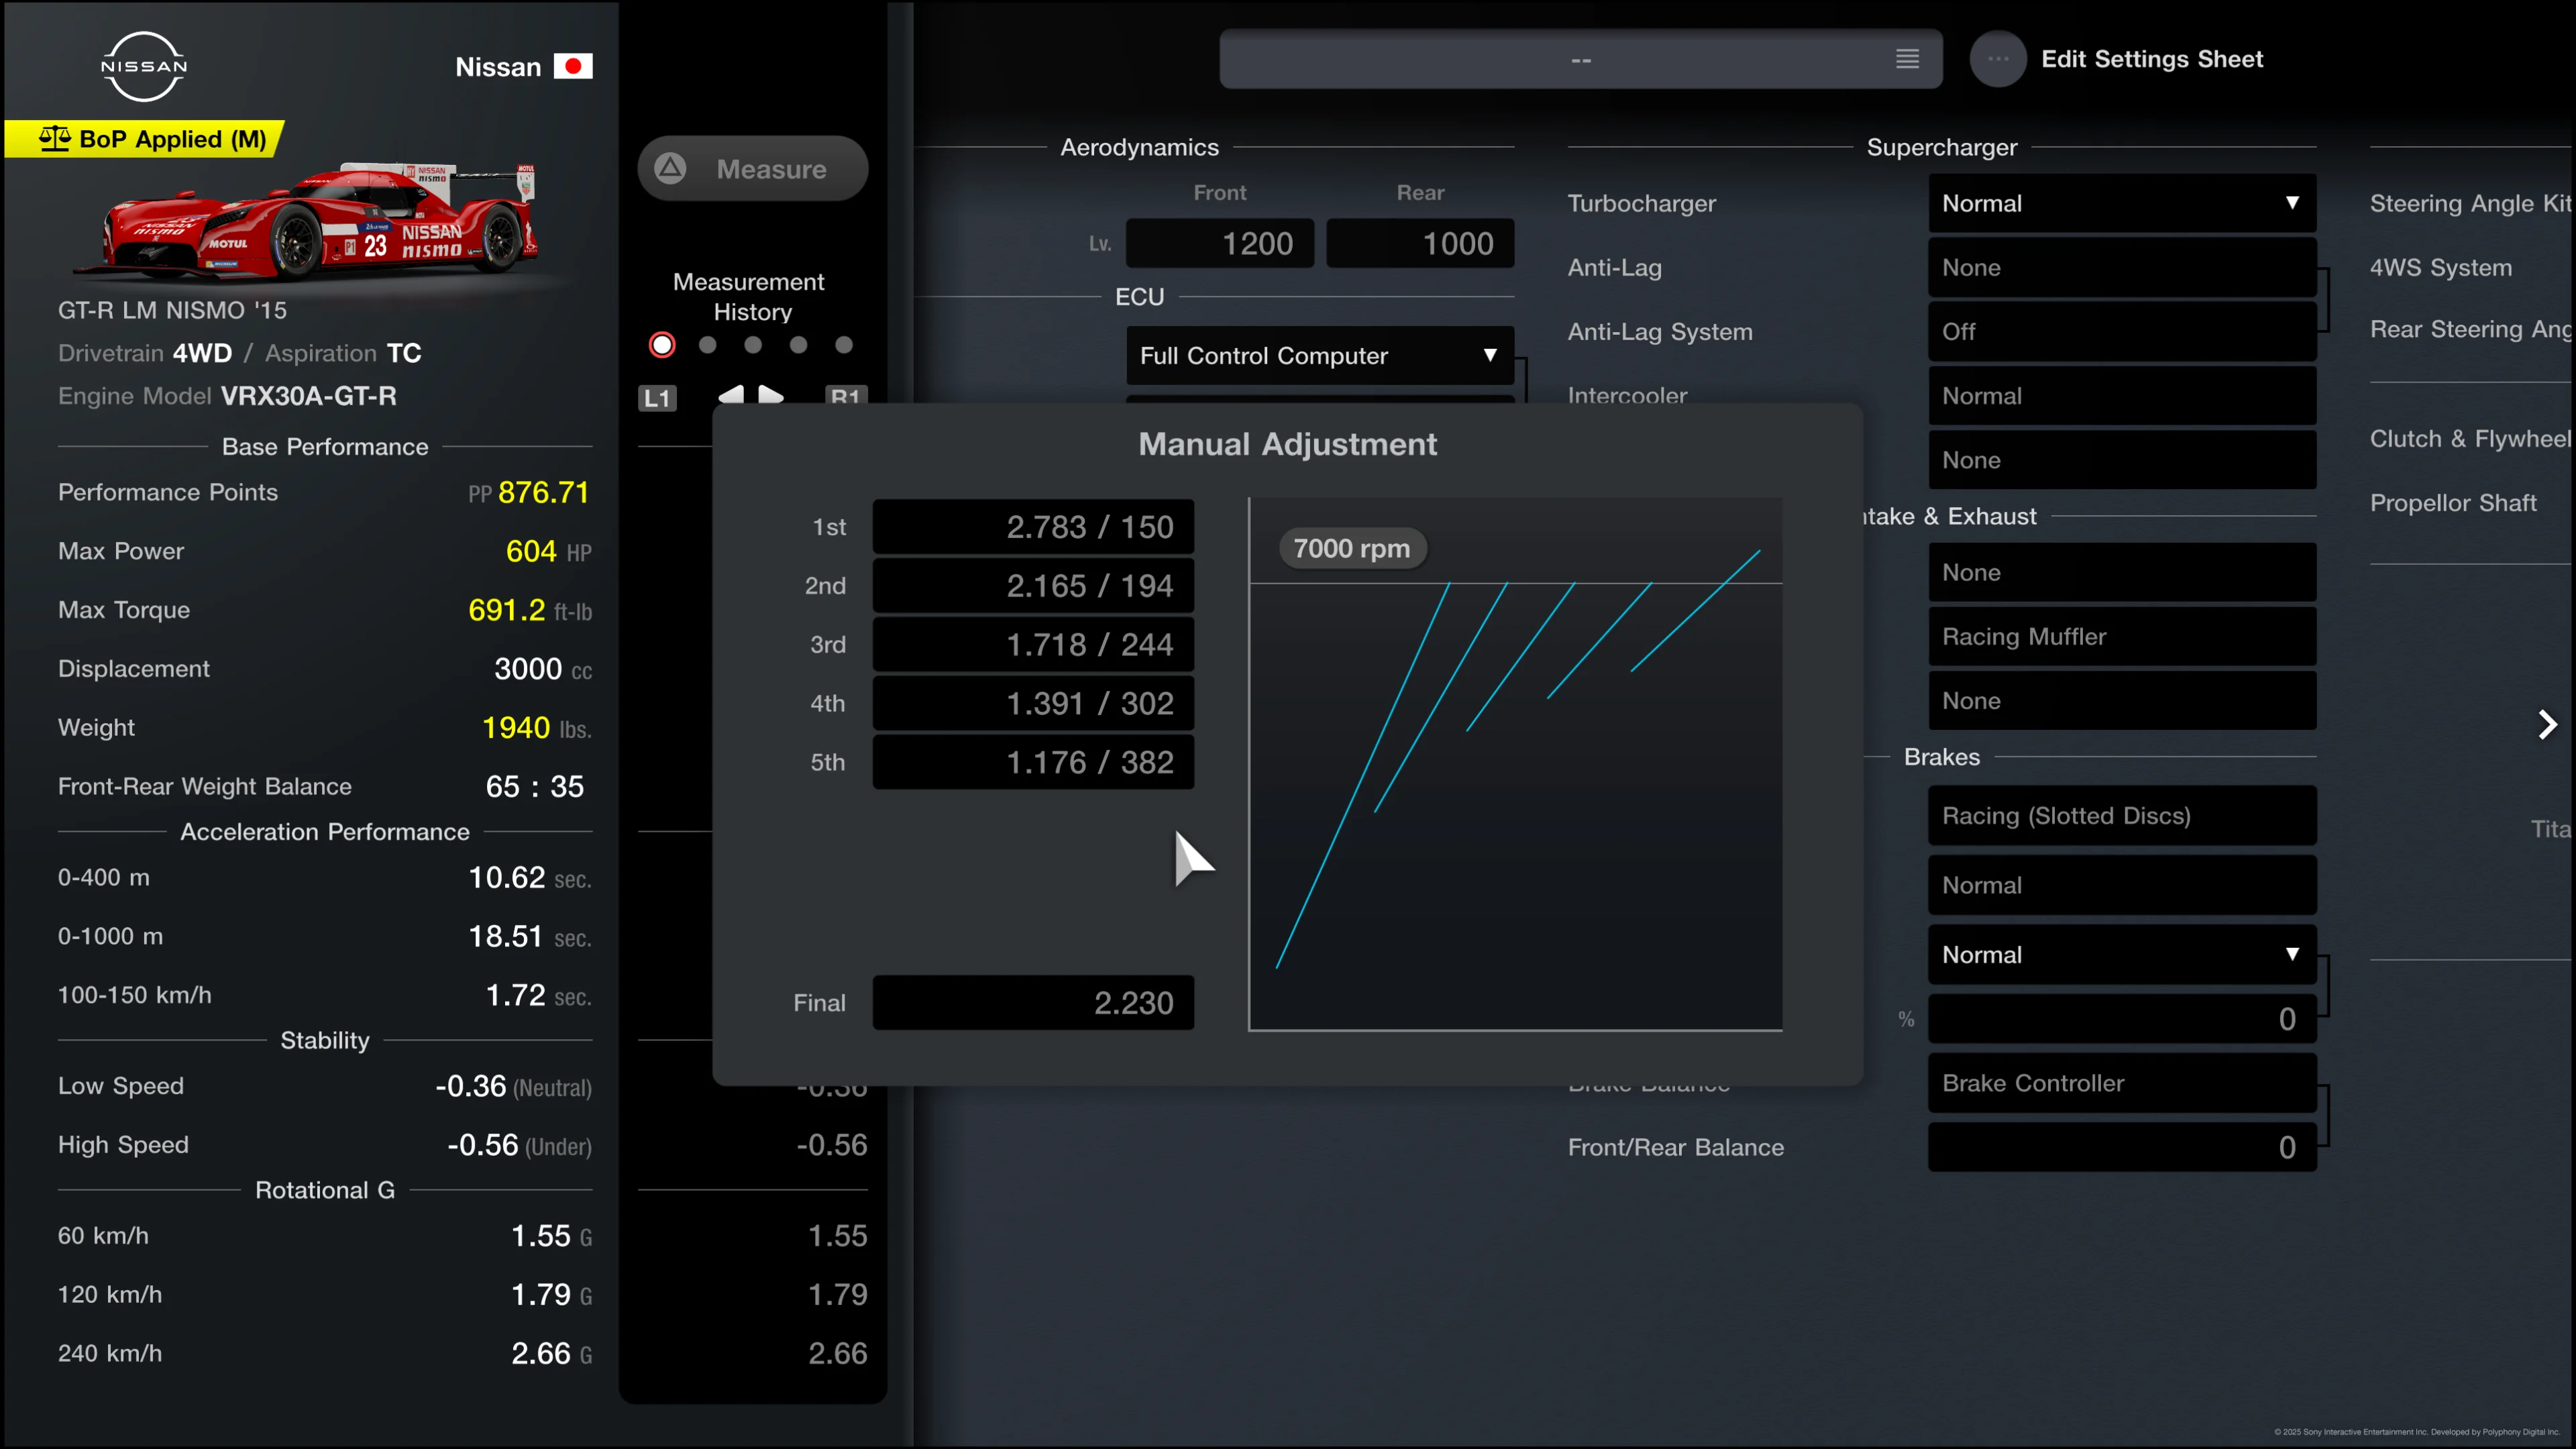Select the second measurement history dot
2576x1449 pixels.
click(x=708, y=345)
